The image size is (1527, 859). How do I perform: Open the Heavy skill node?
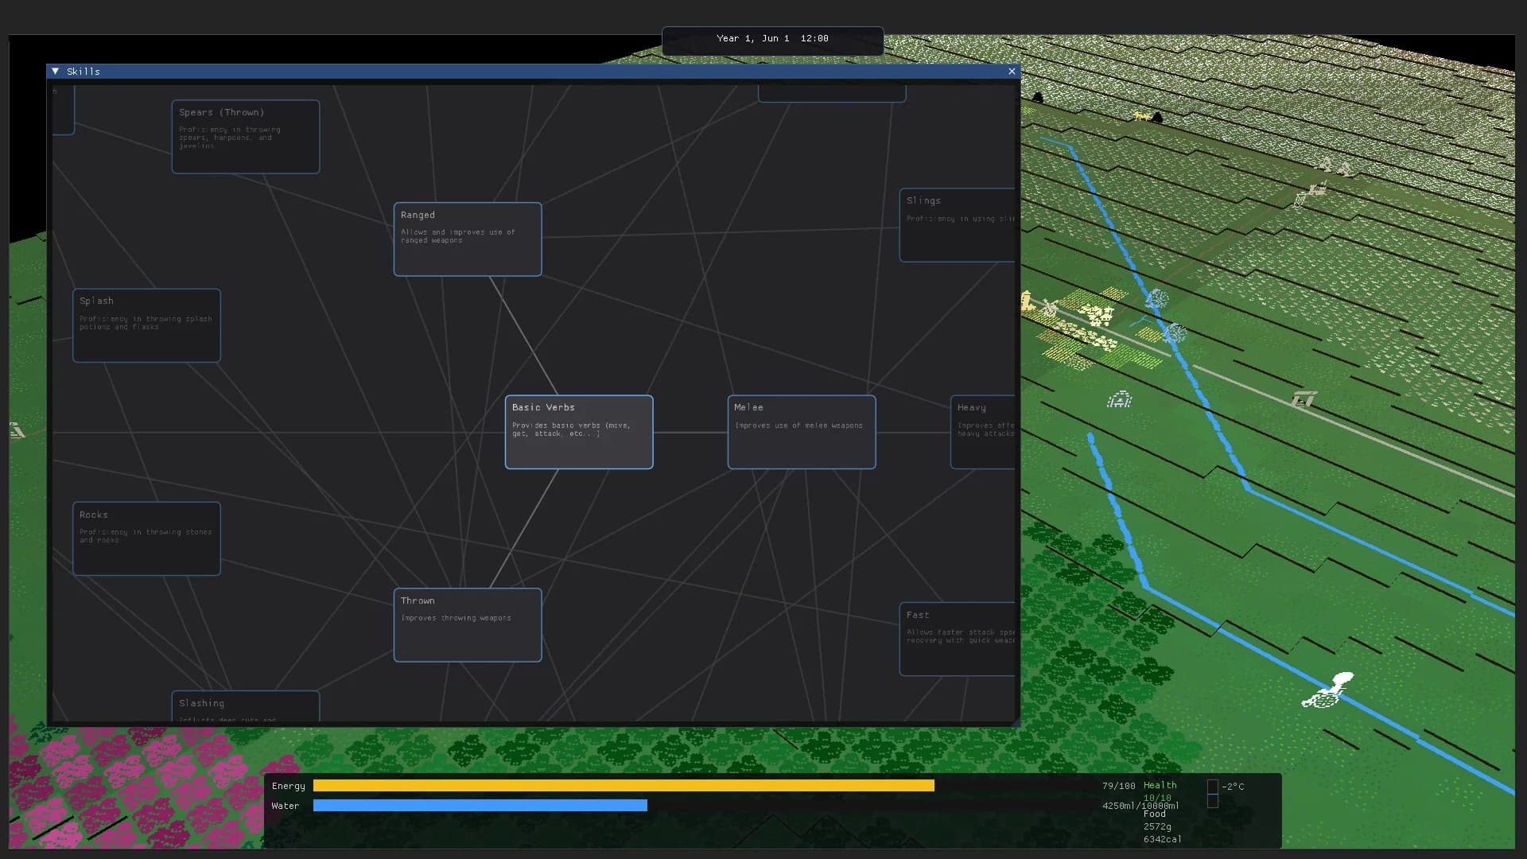pos(983,432)
